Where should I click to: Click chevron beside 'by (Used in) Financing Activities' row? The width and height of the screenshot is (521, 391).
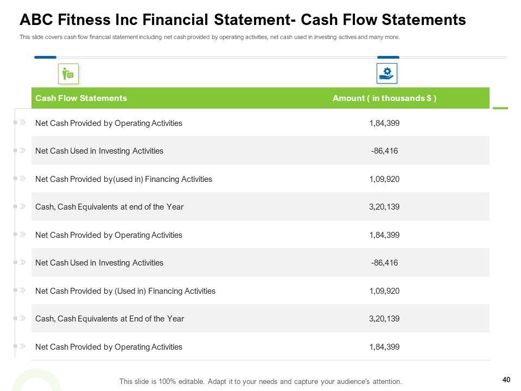pyautogui.click(x=23, y=291)
